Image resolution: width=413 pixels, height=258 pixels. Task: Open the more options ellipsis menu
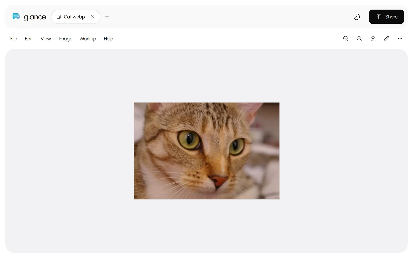[x=400, y=39]
